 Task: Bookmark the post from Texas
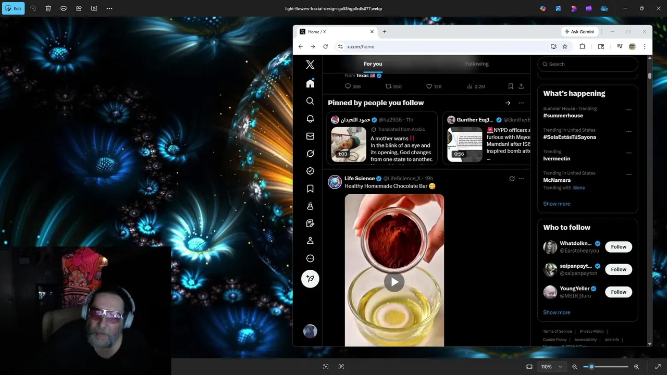point(511,86)
